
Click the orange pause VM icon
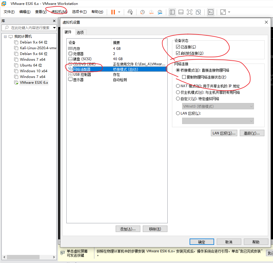pyautogui.click(x=113, y=12)
